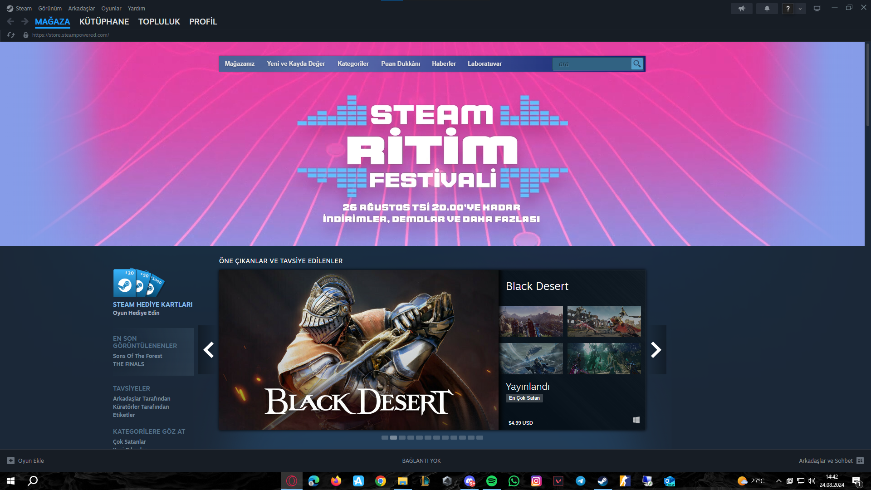Reload the store page
871x490 pixels.
pos(11,35)
